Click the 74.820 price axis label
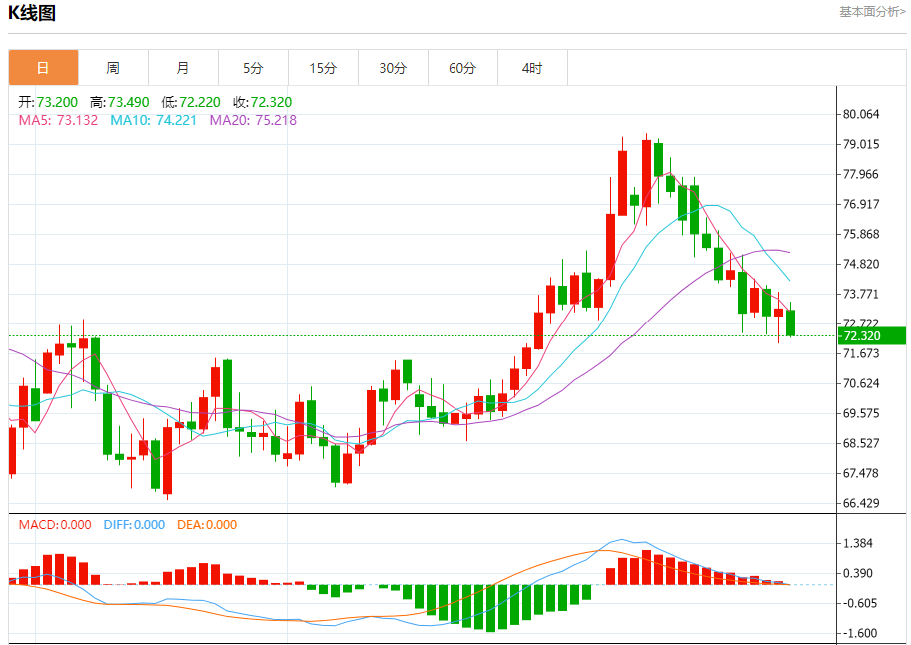Viewport: 911px width, 645px height. tap(861, 265)
